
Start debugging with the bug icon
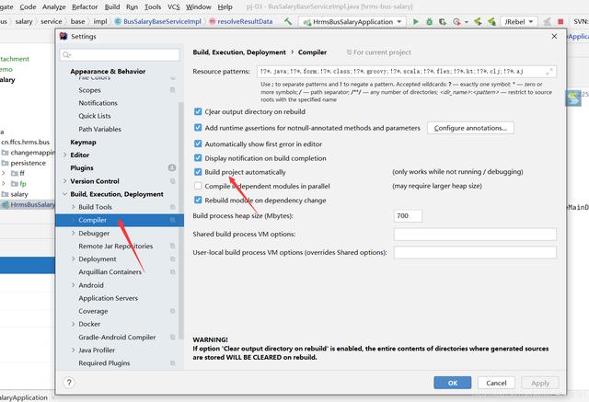tap(429, 22)
